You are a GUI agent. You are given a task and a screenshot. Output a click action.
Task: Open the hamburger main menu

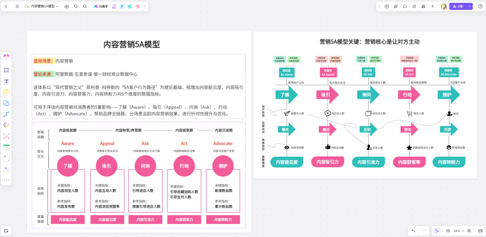[17, 6]
